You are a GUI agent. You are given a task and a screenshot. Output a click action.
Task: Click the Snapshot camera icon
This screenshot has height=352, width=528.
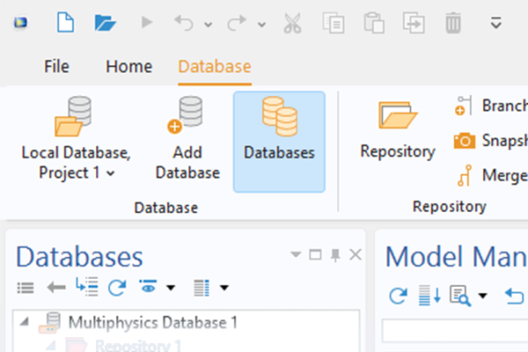coord(464,141)
